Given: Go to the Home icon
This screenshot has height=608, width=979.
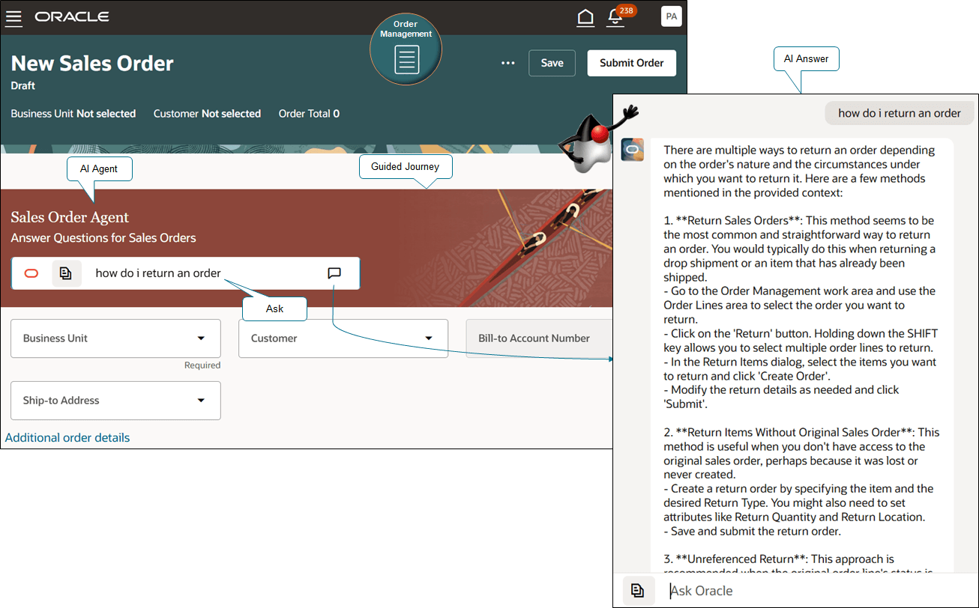Looking at the screenshot, I should point(585,17).
